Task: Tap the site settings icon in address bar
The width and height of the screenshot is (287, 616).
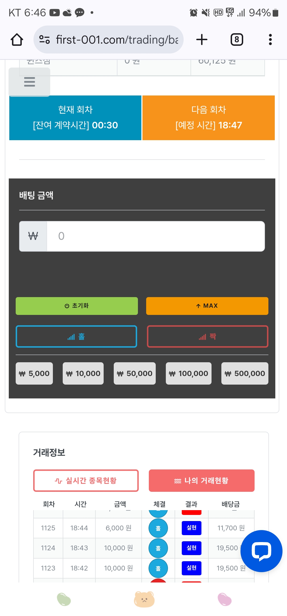Action: click(44, 40)
